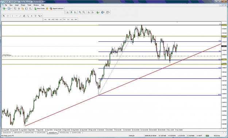Expand the Periods clock dropdown arrow
The width and height of the screenshot is (228, 138).
point(104,12)
